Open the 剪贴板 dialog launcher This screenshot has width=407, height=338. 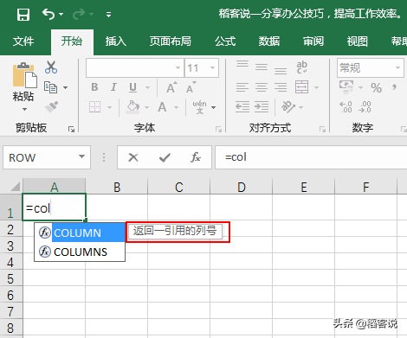[71, 129]
